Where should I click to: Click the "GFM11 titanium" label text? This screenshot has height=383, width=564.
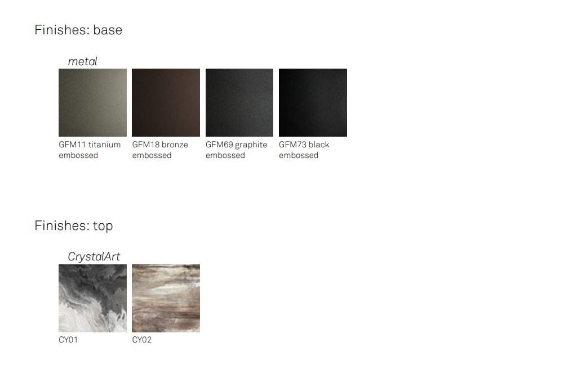point(90,145)
